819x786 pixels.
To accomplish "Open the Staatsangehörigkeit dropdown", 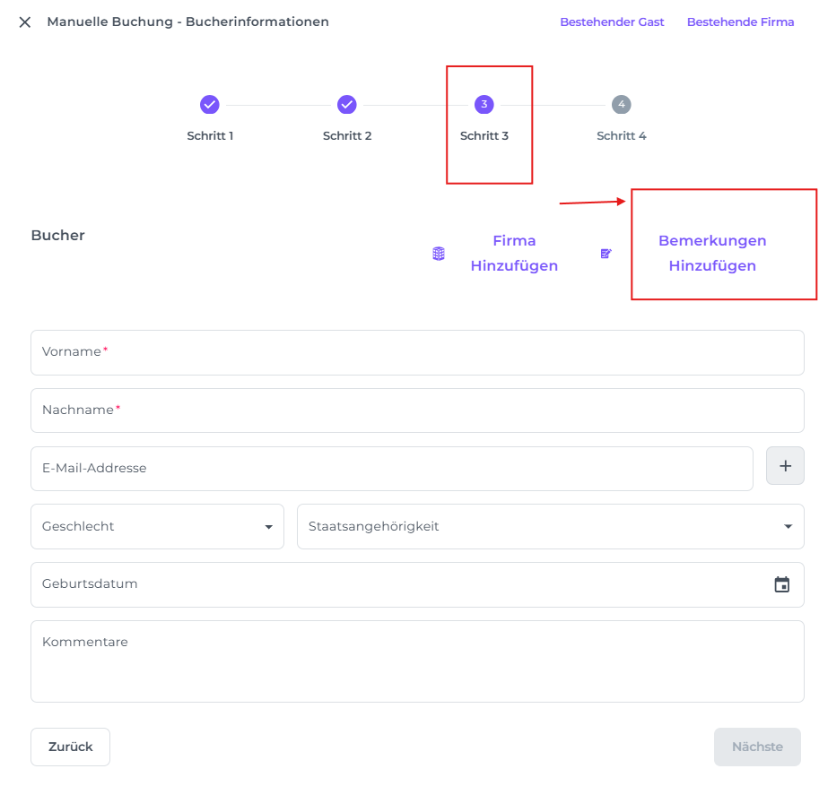I will (x=538, y=526).
